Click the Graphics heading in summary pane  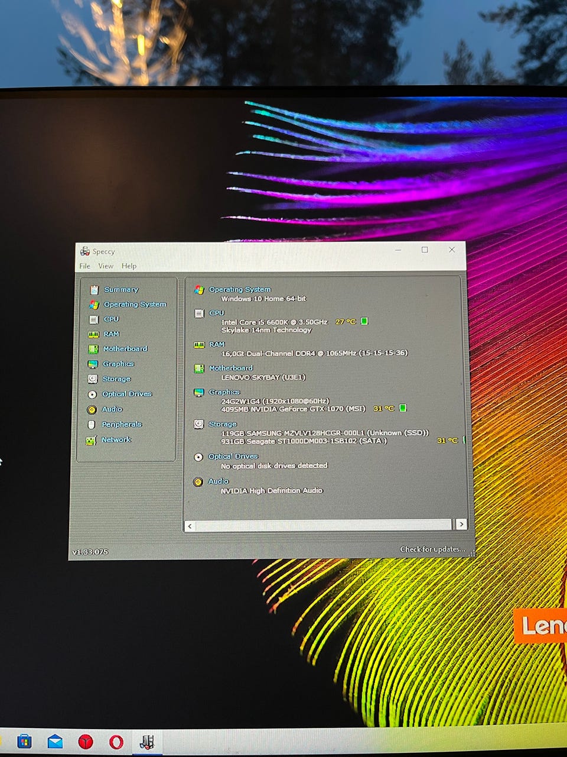pos(224,392)
